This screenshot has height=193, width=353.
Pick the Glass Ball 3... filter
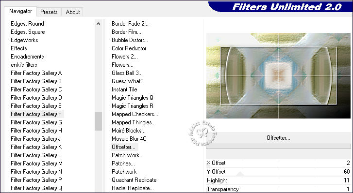(x=127, y=73)
